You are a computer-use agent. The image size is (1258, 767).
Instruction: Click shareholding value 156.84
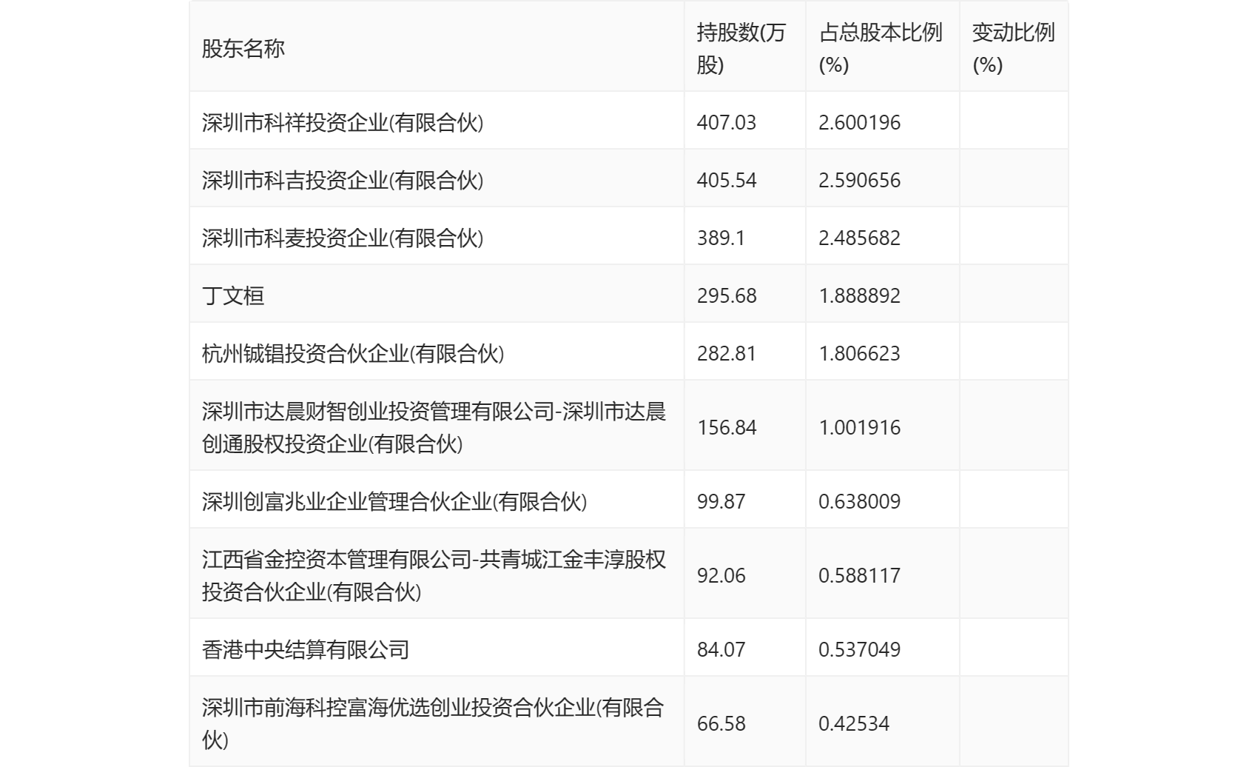727,427
